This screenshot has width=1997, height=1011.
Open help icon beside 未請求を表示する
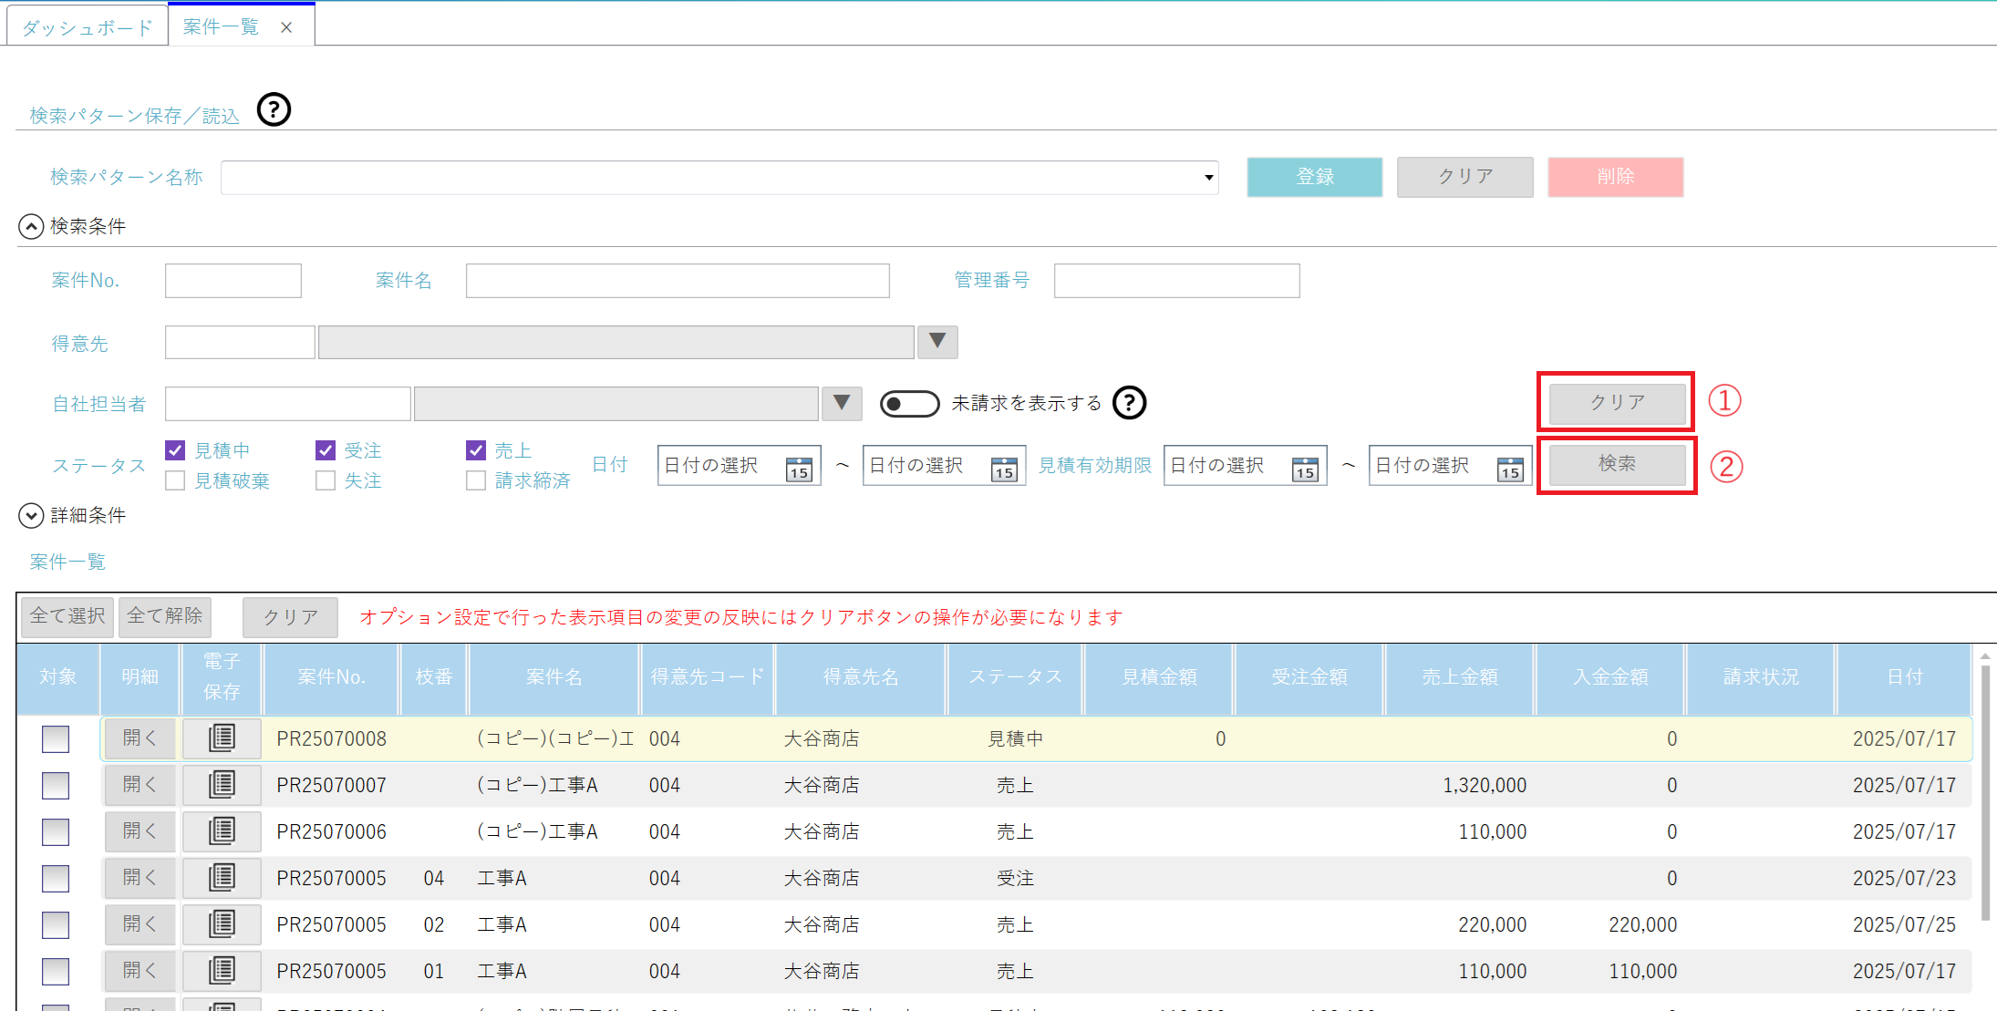1129,402
